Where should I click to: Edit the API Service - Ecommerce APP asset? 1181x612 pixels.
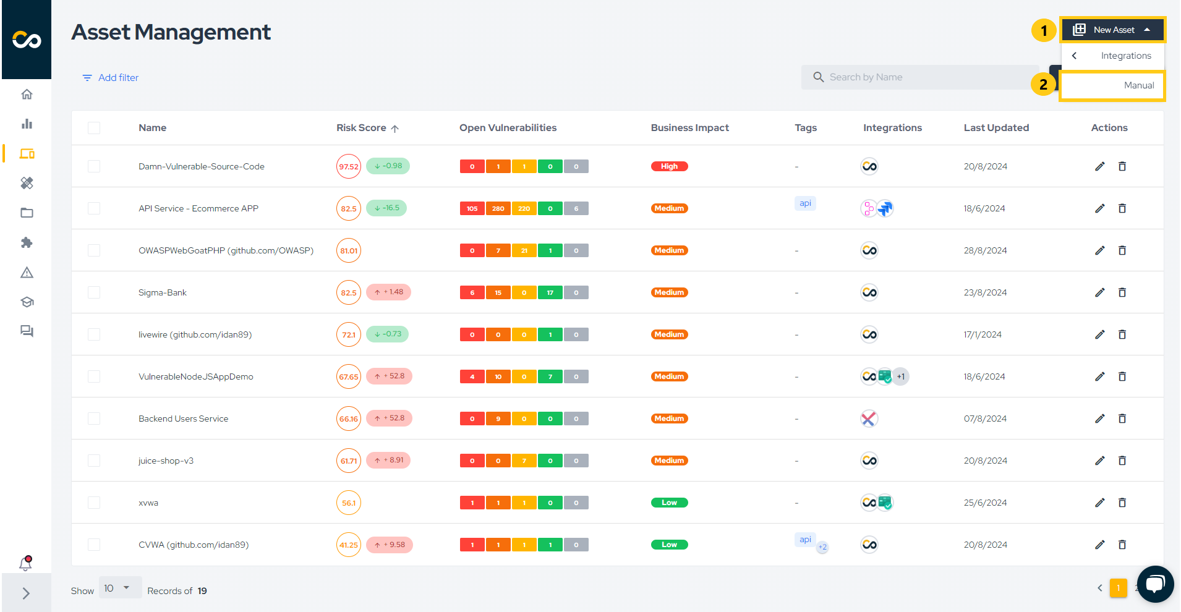pyautogui.click(x=1099, y=208)
